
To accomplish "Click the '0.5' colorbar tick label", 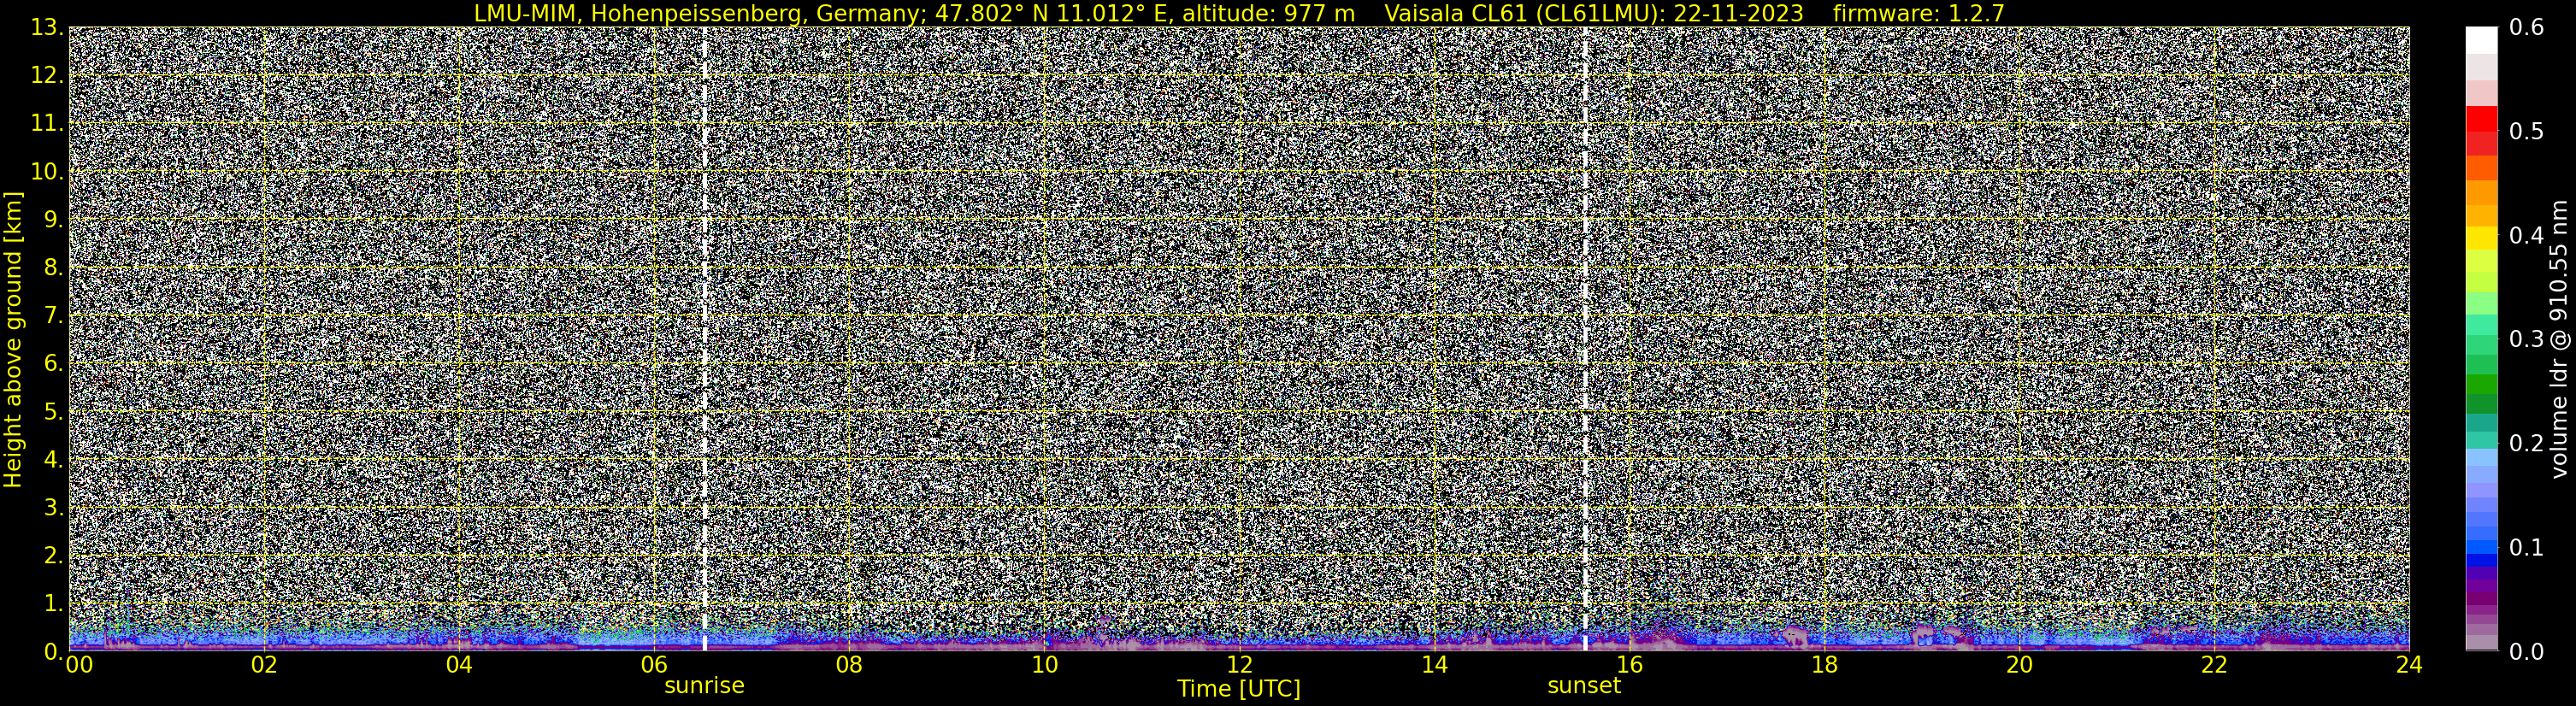I will coord(2526,132).
